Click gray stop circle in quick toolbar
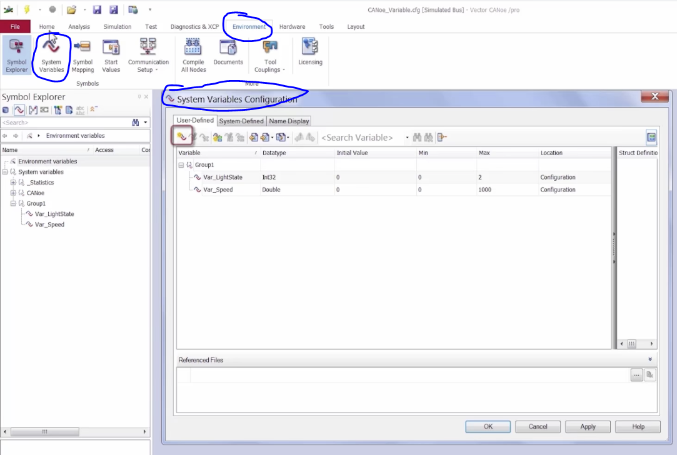This screenshot has width=677, height=455. click(x=53, y=9)
